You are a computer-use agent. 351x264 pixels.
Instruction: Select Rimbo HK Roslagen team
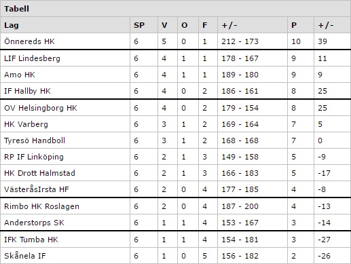click(x=41, y=206)
